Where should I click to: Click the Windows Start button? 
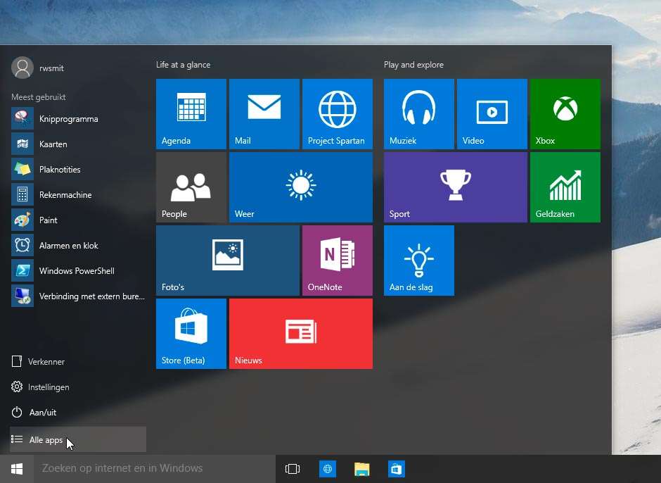17,469
